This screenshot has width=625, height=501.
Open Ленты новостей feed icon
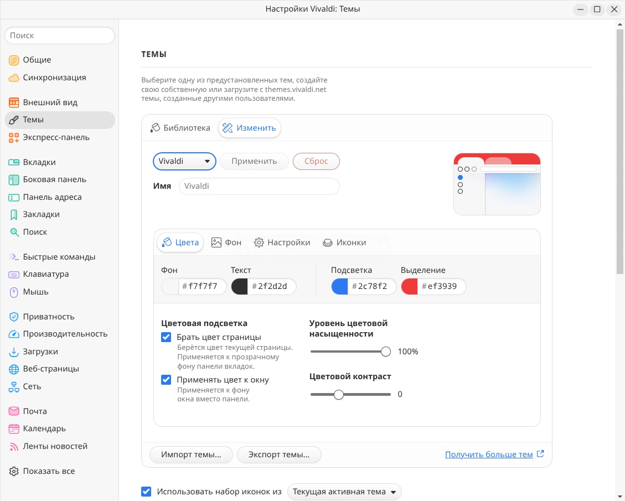pyautogui.click(x=14, y=446)
